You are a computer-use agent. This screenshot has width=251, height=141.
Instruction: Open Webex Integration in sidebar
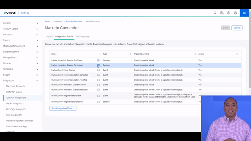pos(15,103)
